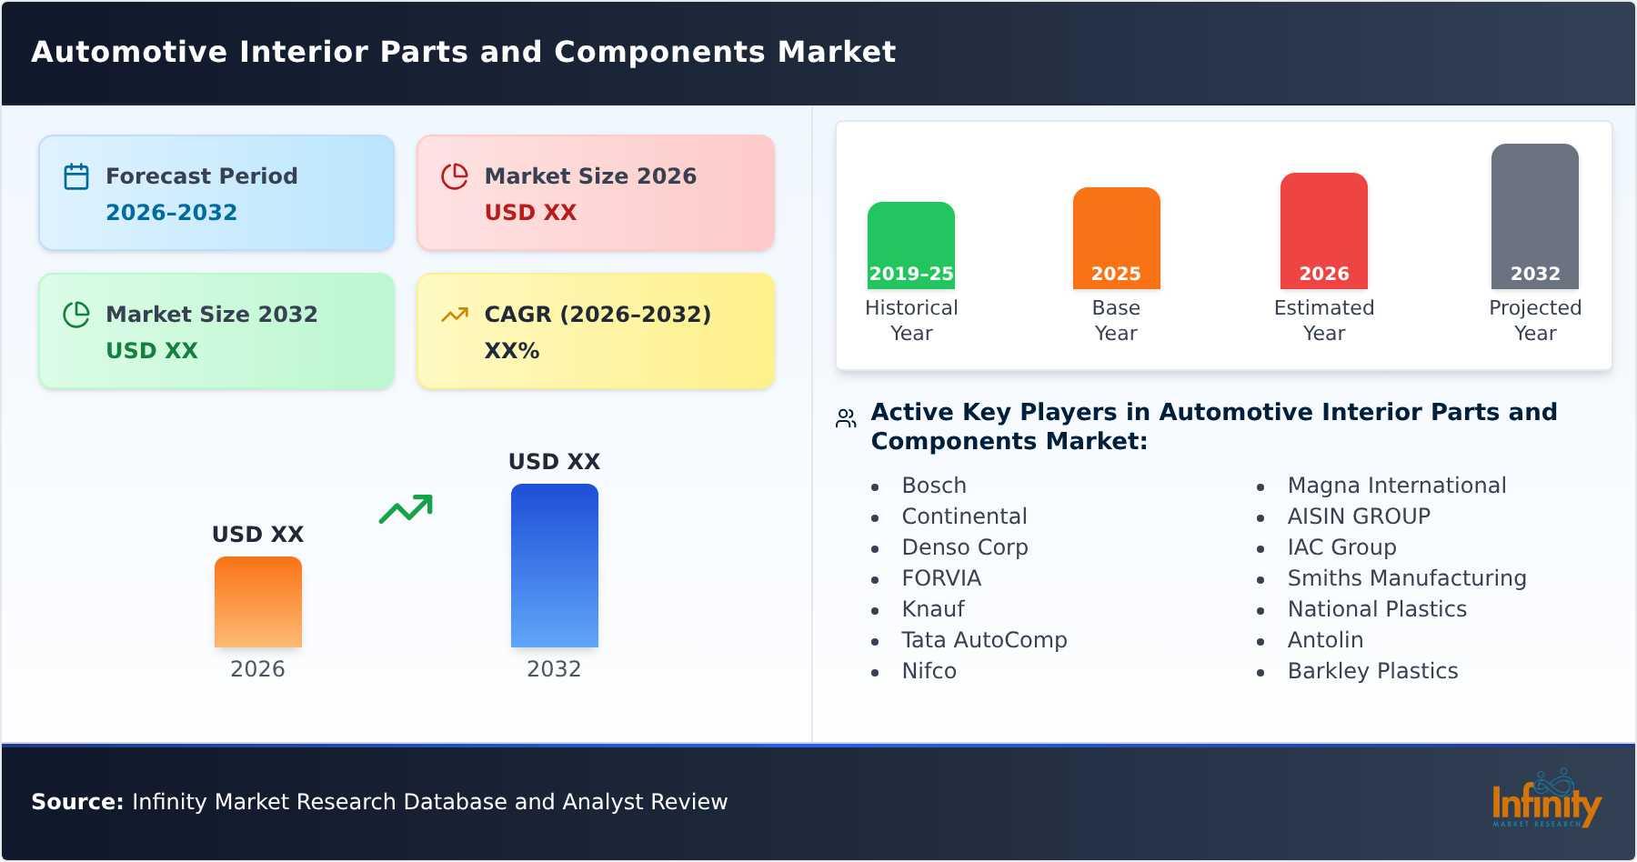Viewport: 1637px width, 862px height.
Task: Click 'Barkley Plastics' in key players list
Action: pos(1372,671)
